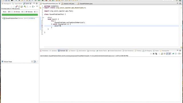183x103 pixels.
Task: Click yellow warning in overview ruler
Action: [x=181, y=8]
